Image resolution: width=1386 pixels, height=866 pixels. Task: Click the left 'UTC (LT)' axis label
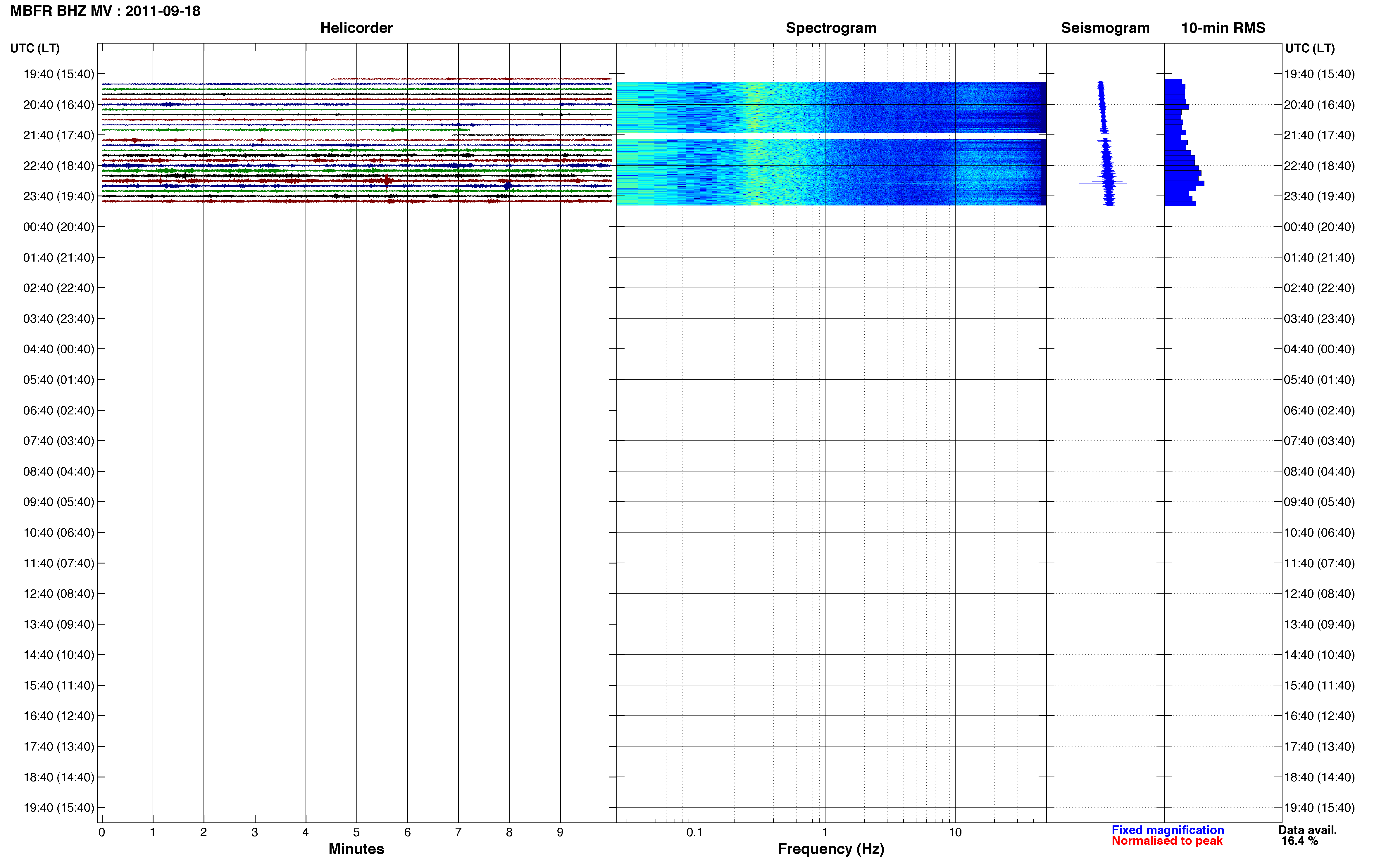(35, 48)
